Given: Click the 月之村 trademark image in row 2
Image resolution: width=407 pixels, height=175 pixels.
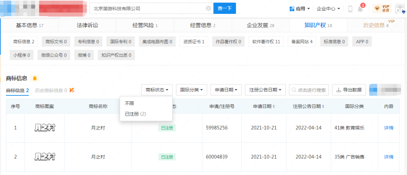Looking at the screenshot, I should (44, 157).
